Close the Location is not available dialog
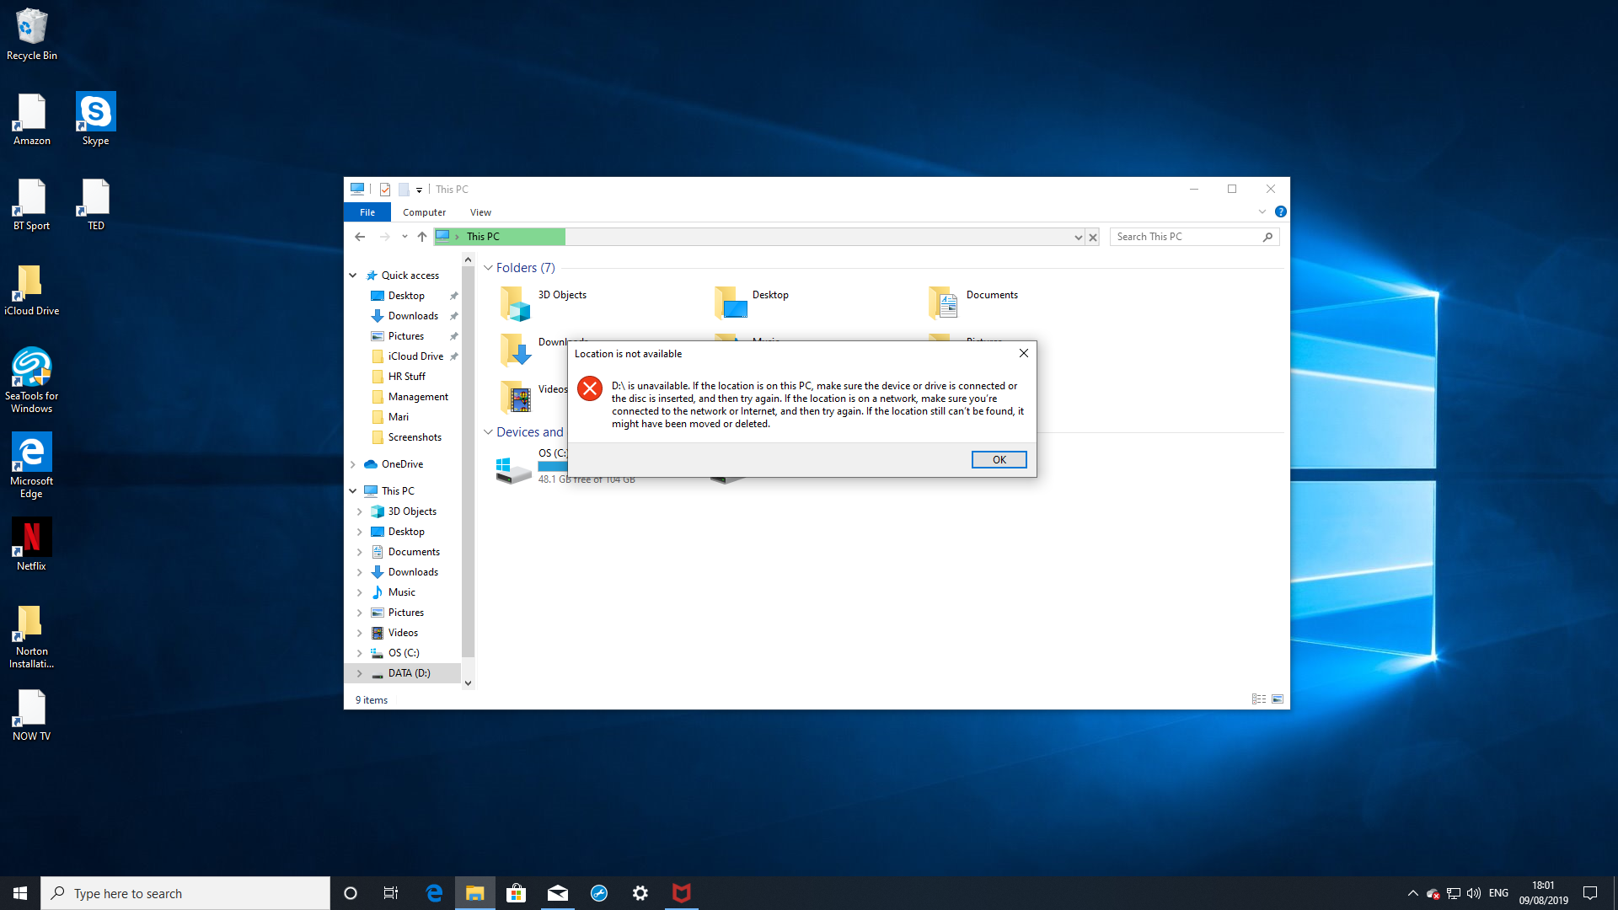Screen dimensions: 1618x910 click(x=1023, y=353)
